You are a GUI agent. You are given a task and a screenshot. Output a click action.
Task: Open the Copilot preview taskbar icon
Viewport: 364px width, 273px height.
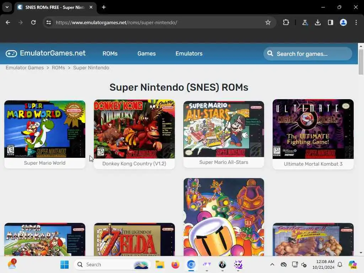tap(353, 264)
